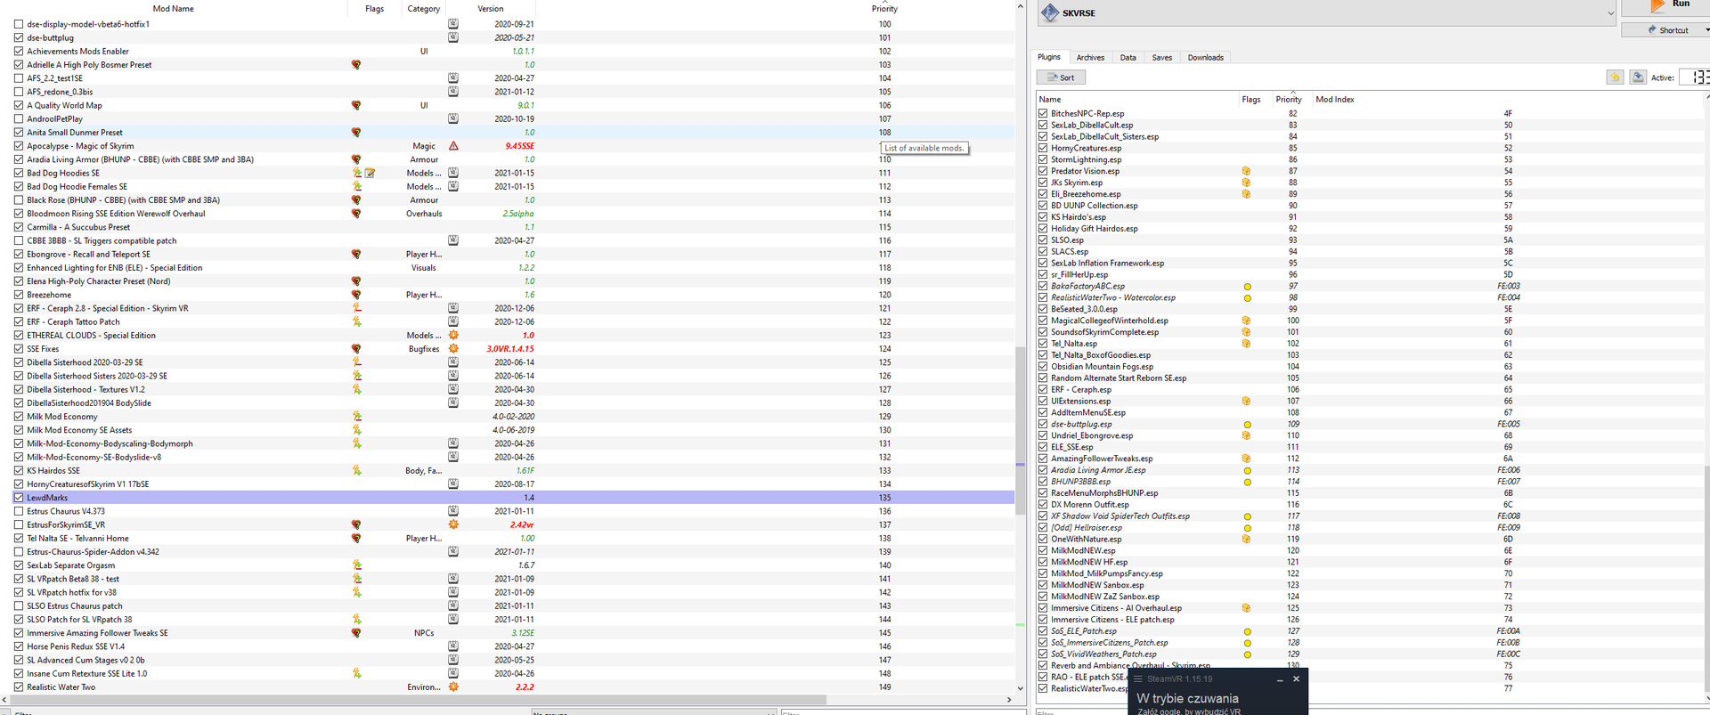This screenshot has height=715, width=1710.
Task: Click the heart flag on Immersive Amazing Follower Tweaks
Action: point(356,633)
